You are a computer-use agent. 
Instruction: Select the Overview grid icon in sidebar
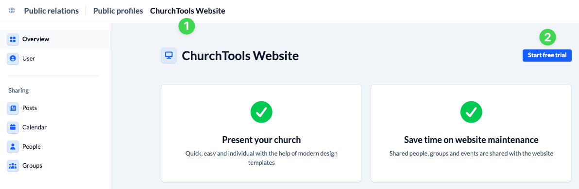pyautogui.click(x=13, y=39)
